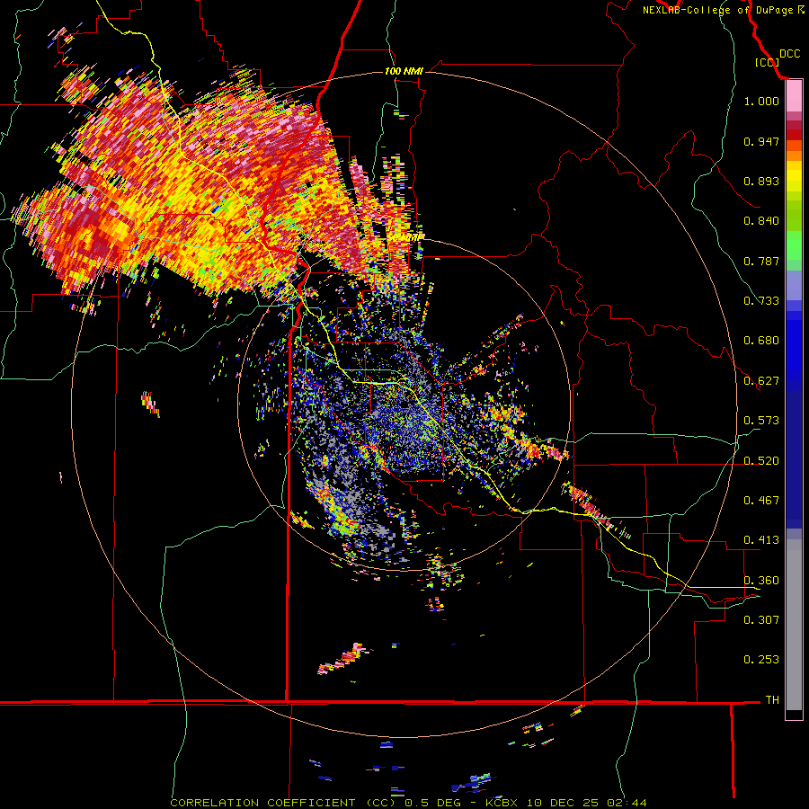Select the 0.947 legend value
809x809 pixels.
click(761, 141)
